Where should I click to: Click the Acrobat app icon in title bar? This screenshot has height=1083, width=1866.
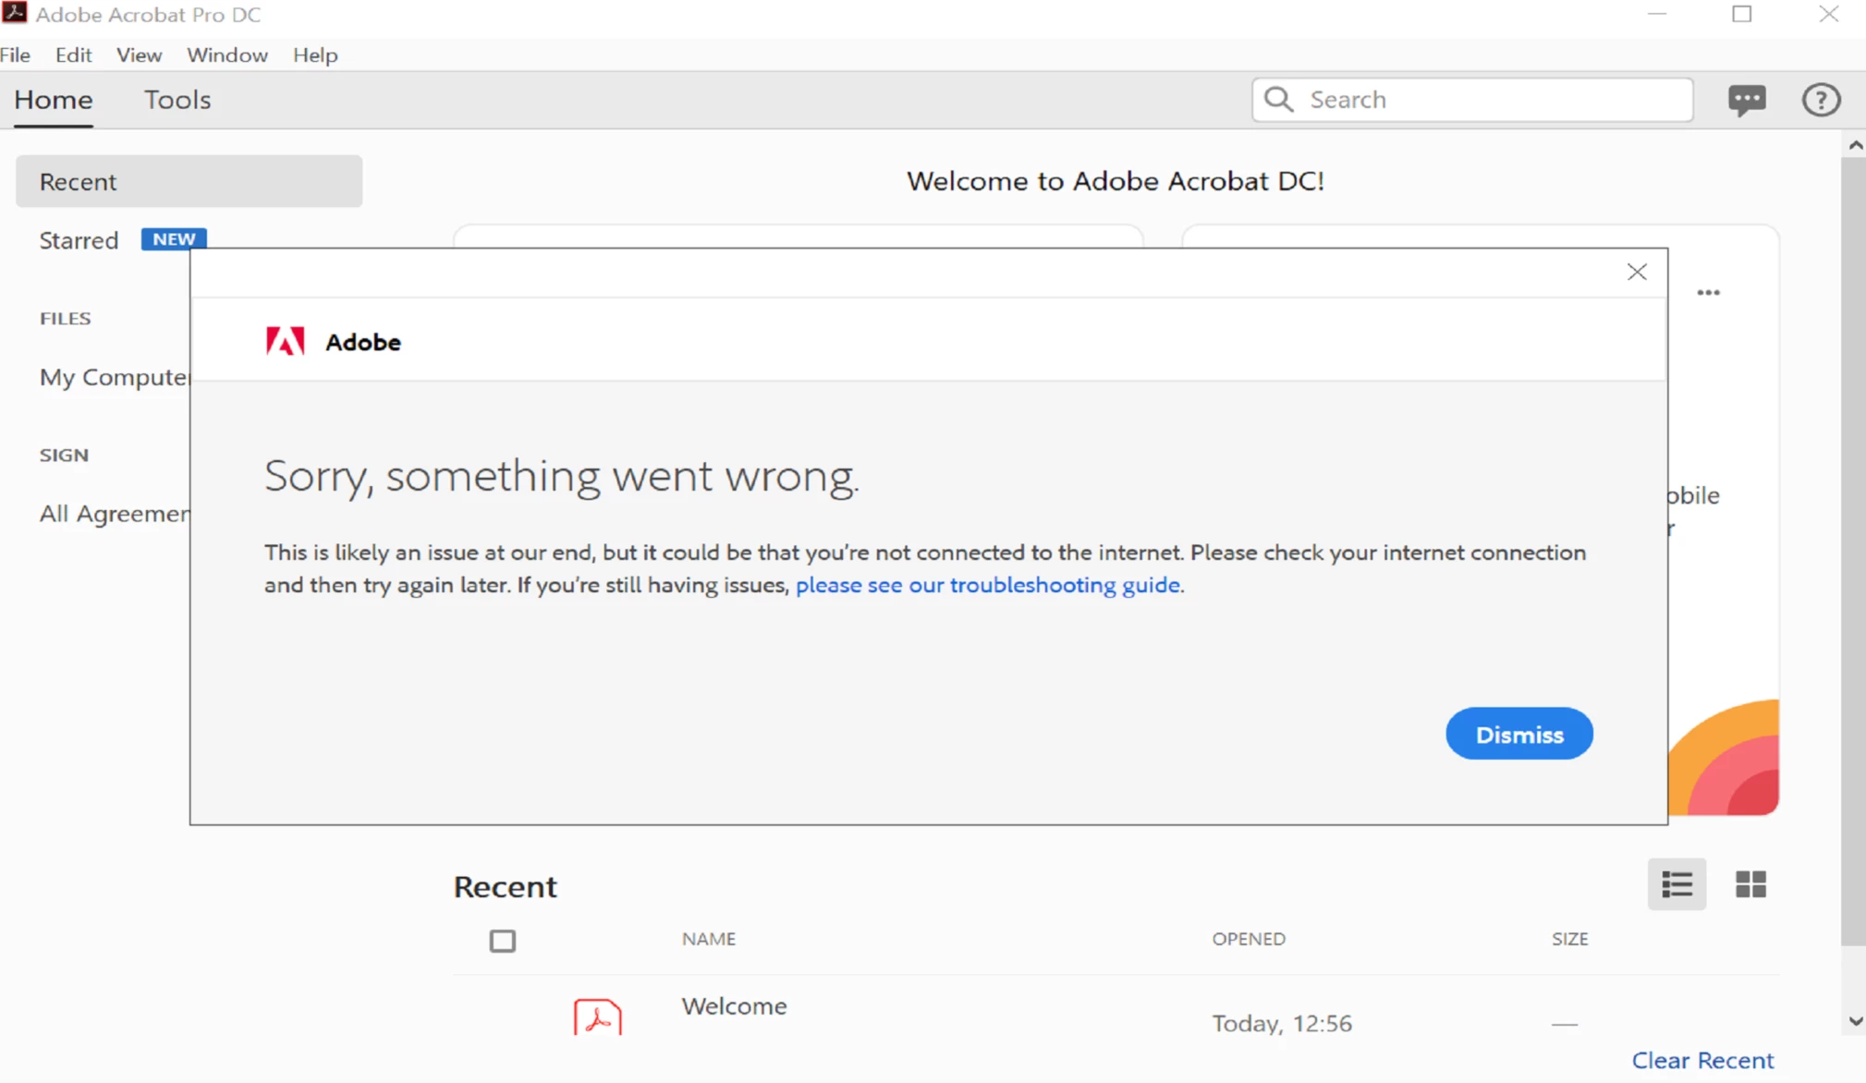point(14,14)
